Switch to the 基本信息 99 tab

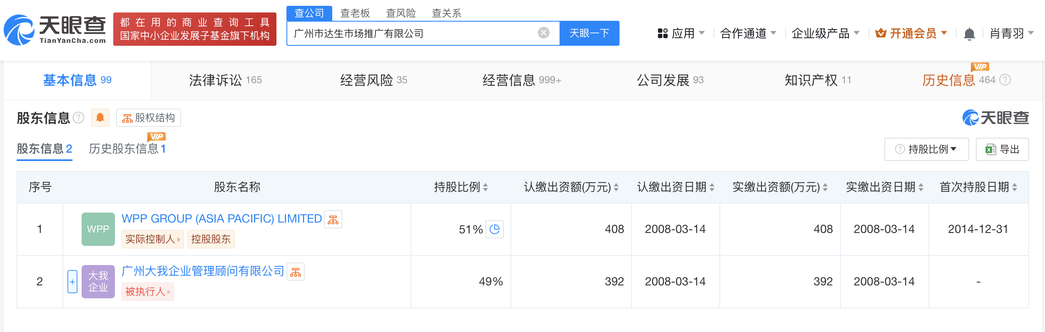[77, 80]
